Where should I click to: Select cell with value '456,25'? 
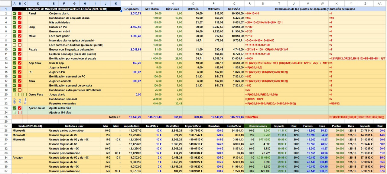click(132, 63)
